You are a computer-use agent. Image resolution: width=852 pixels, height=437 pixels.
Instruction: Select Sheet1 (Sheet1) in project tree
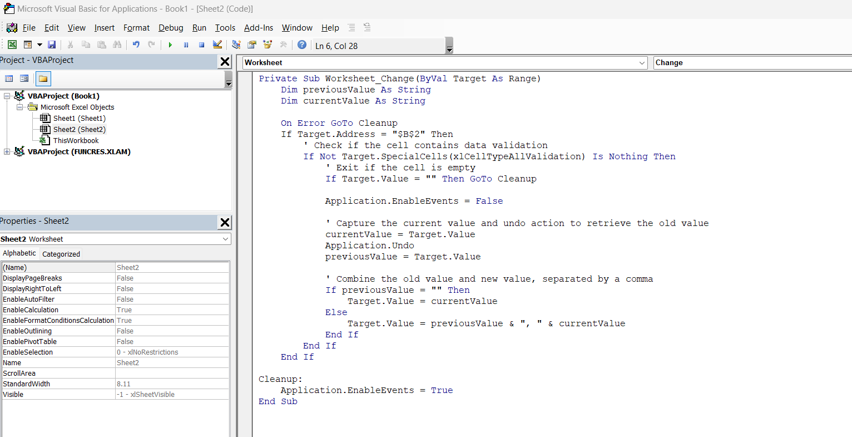[79, 118]
